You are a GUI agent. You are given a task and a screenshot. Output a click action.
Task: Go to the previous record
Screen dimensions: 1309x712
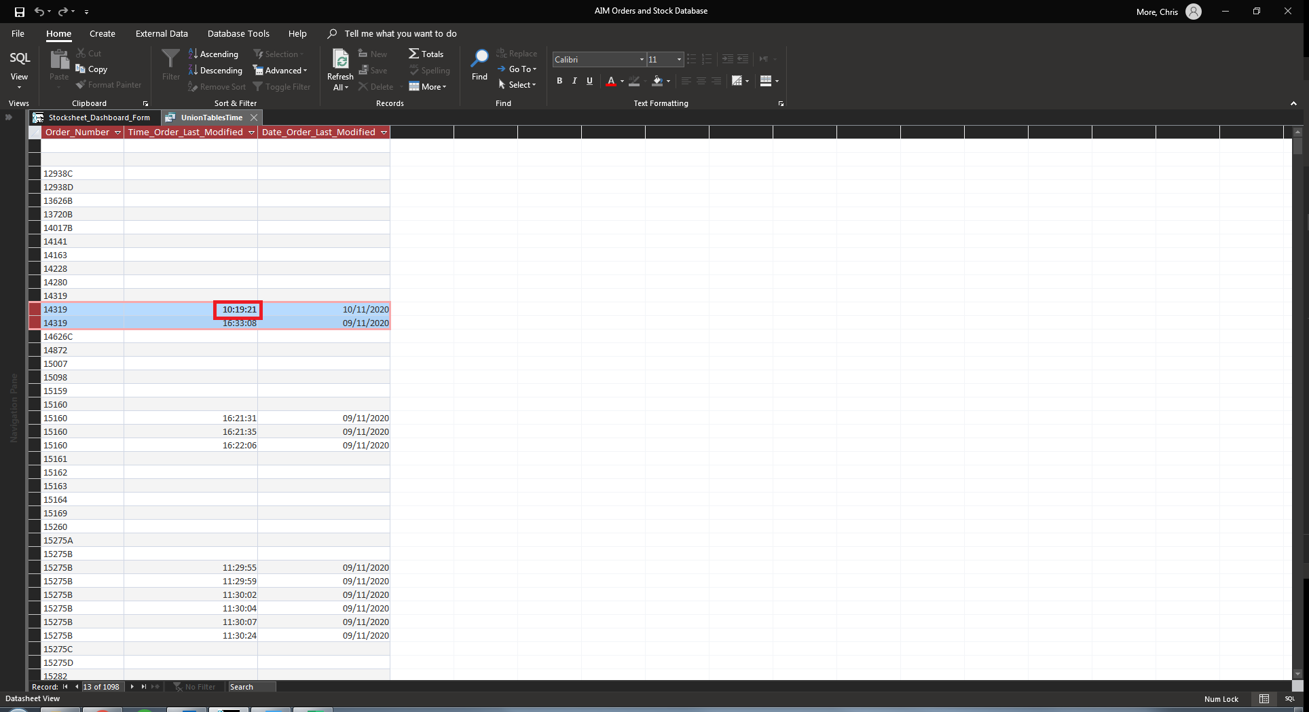coord(77,687)
